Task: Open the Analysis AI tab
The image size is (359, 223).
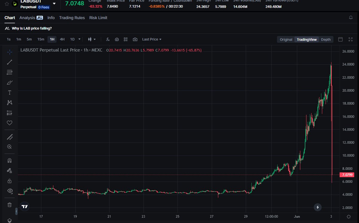Action: [x=31, y=18]
